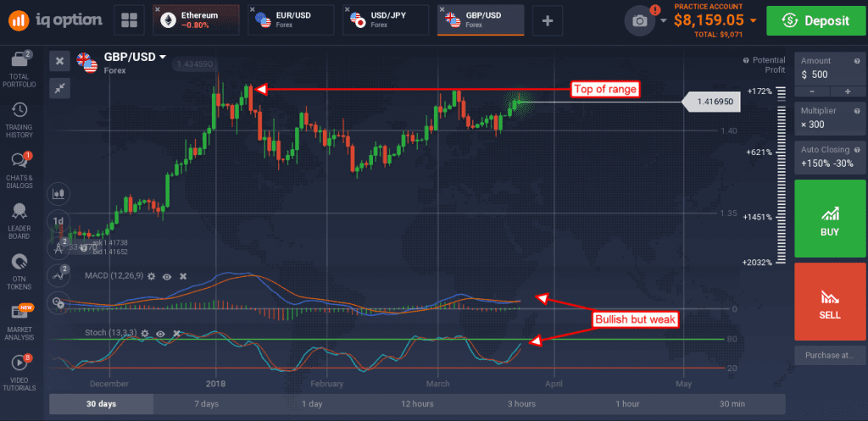The height and width of the screenshot is (421, 868).
Task: Open Auto Closing +150% -30% settings
Action: click(831, 157)
